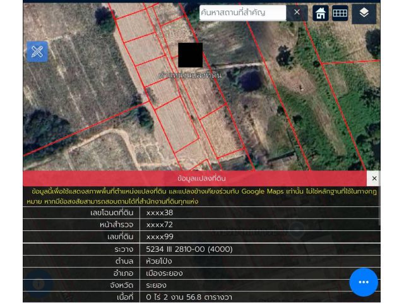This screenshot has width=404, height=303.
Task: Select the sub-district value ห้วยโป่ง
Action: click(x=158, y=261)
